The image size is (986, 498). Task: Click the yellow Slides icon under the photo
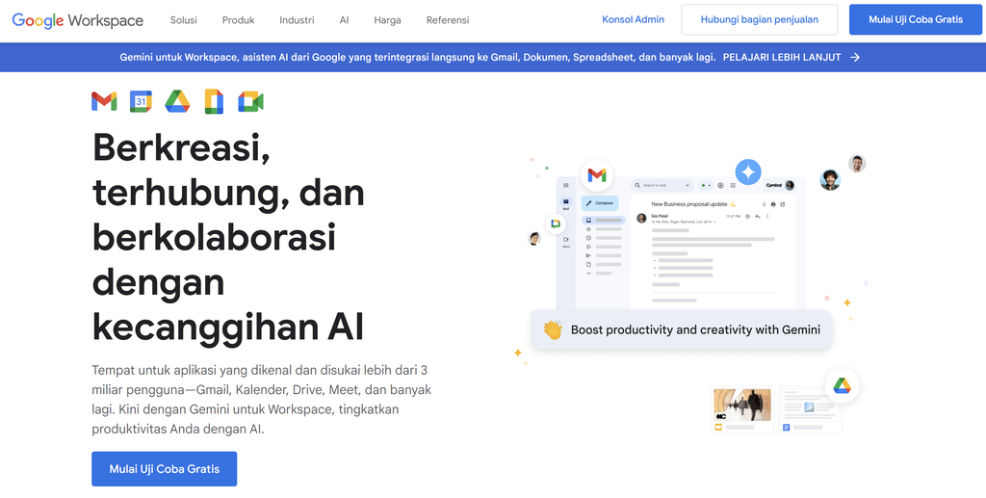pyautogui.click(x=718, y=428)
